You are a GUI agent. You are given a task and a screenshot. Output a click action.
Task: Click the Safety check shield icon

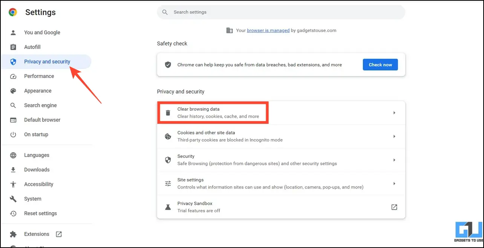(168, 65)
